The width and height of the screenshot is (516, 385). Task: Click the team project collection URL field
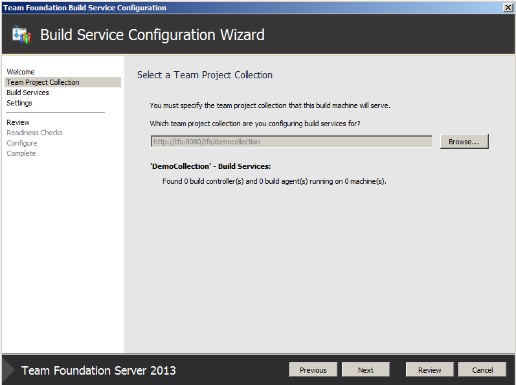[291, 142]
